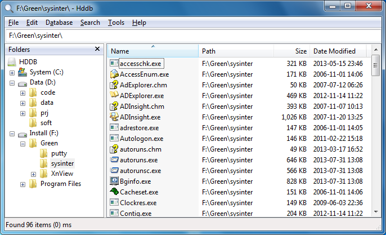Click the Clockres.exe file icon
Viewport: 386px width, 235px height.
(114, 202)
